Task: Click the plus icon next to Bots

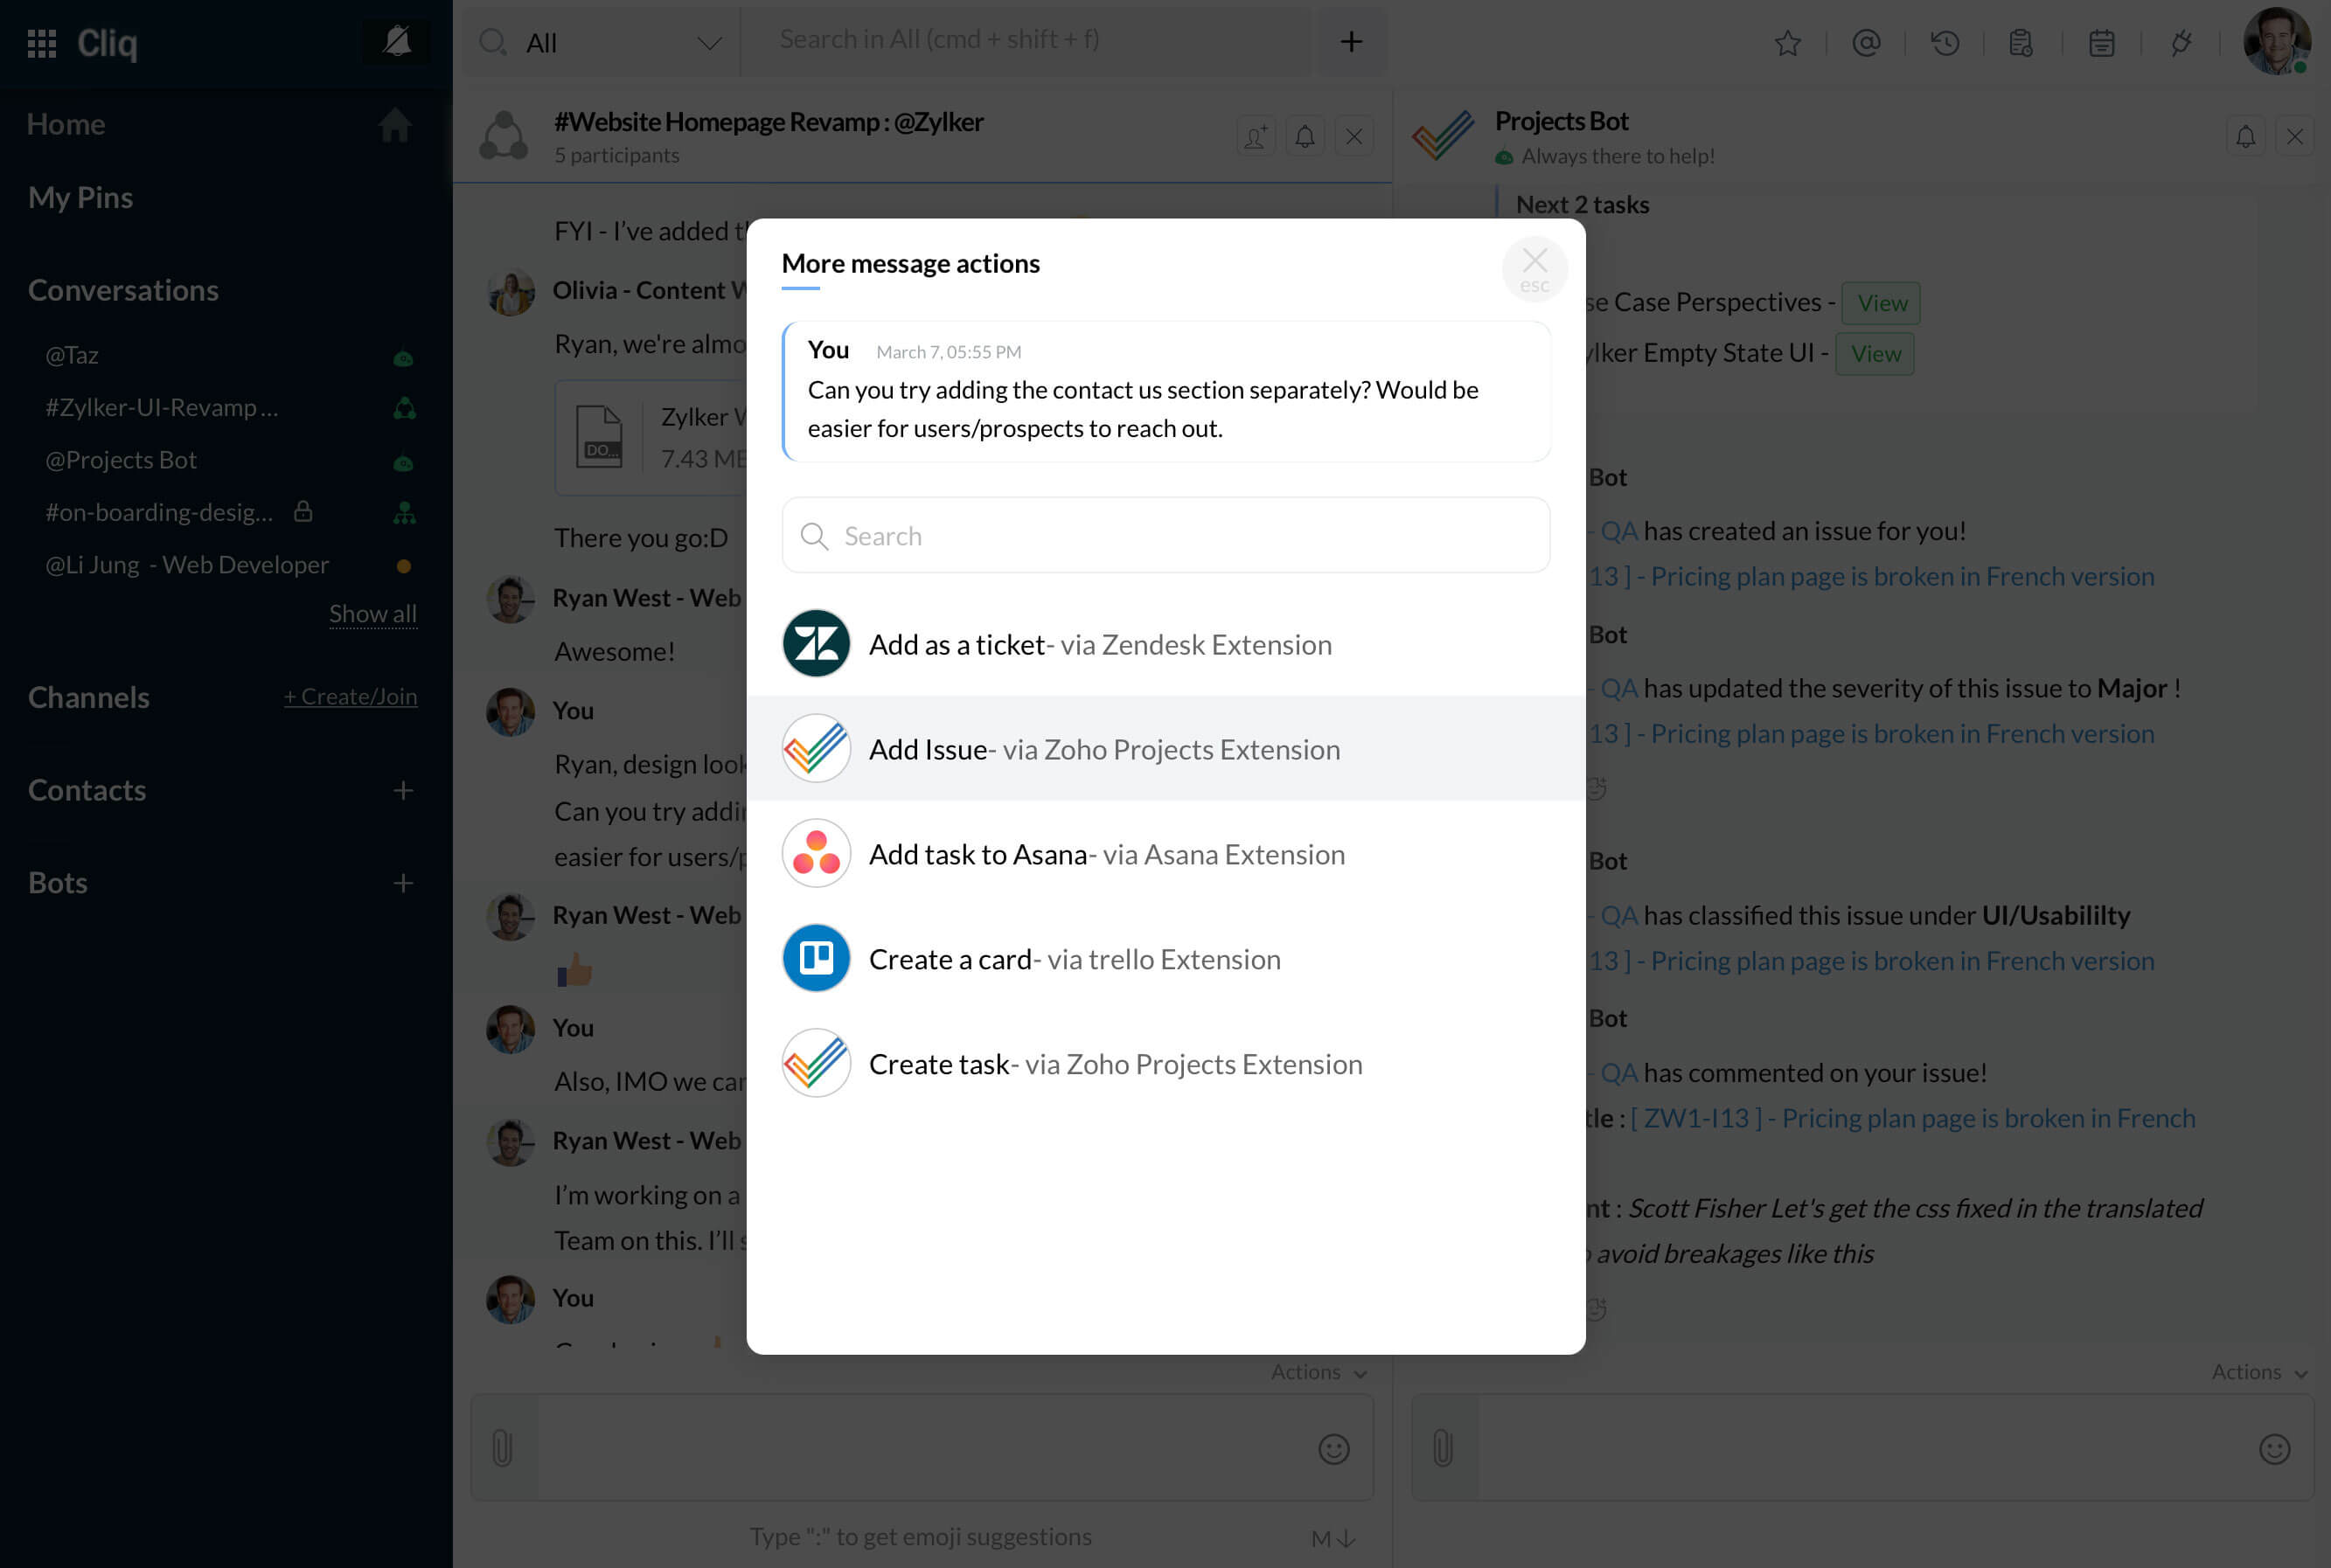Action: click(x=403, y=884)
